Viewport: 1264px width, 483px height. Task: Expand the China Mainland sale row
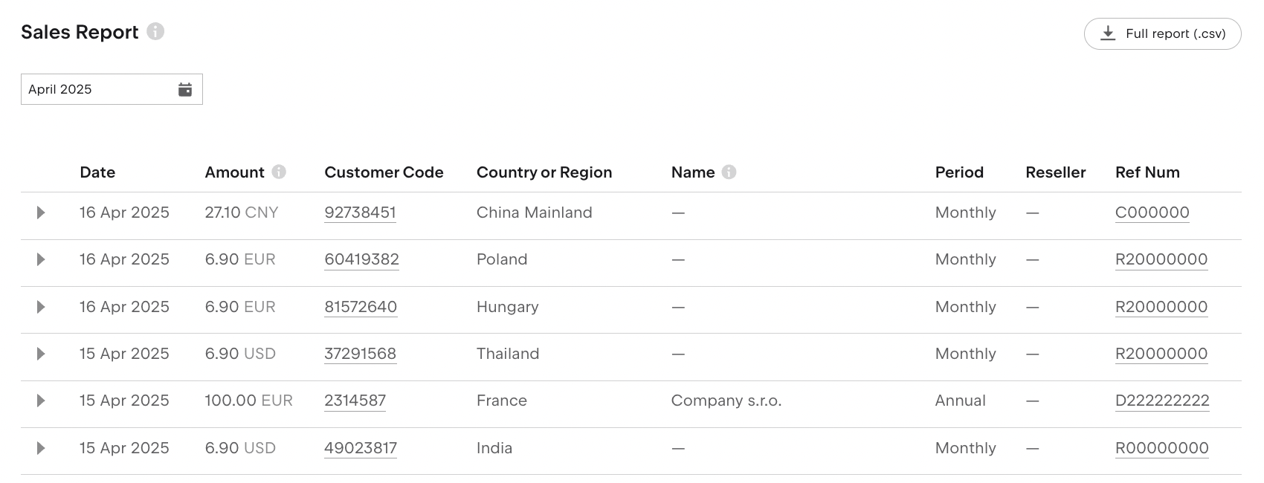[x=41, y=213]
